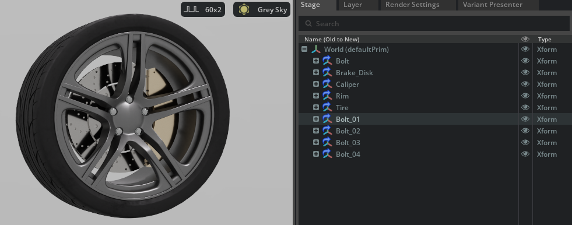
Task: Select World (defaultPrim) row
Action: [x=435, y=49]
